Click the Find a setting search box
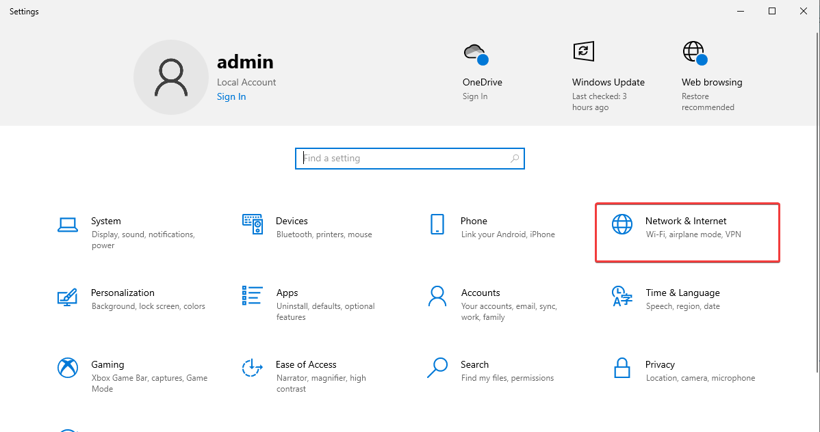Image resolution: width=820 pixels, height=432 pixels. coord(404,159)
